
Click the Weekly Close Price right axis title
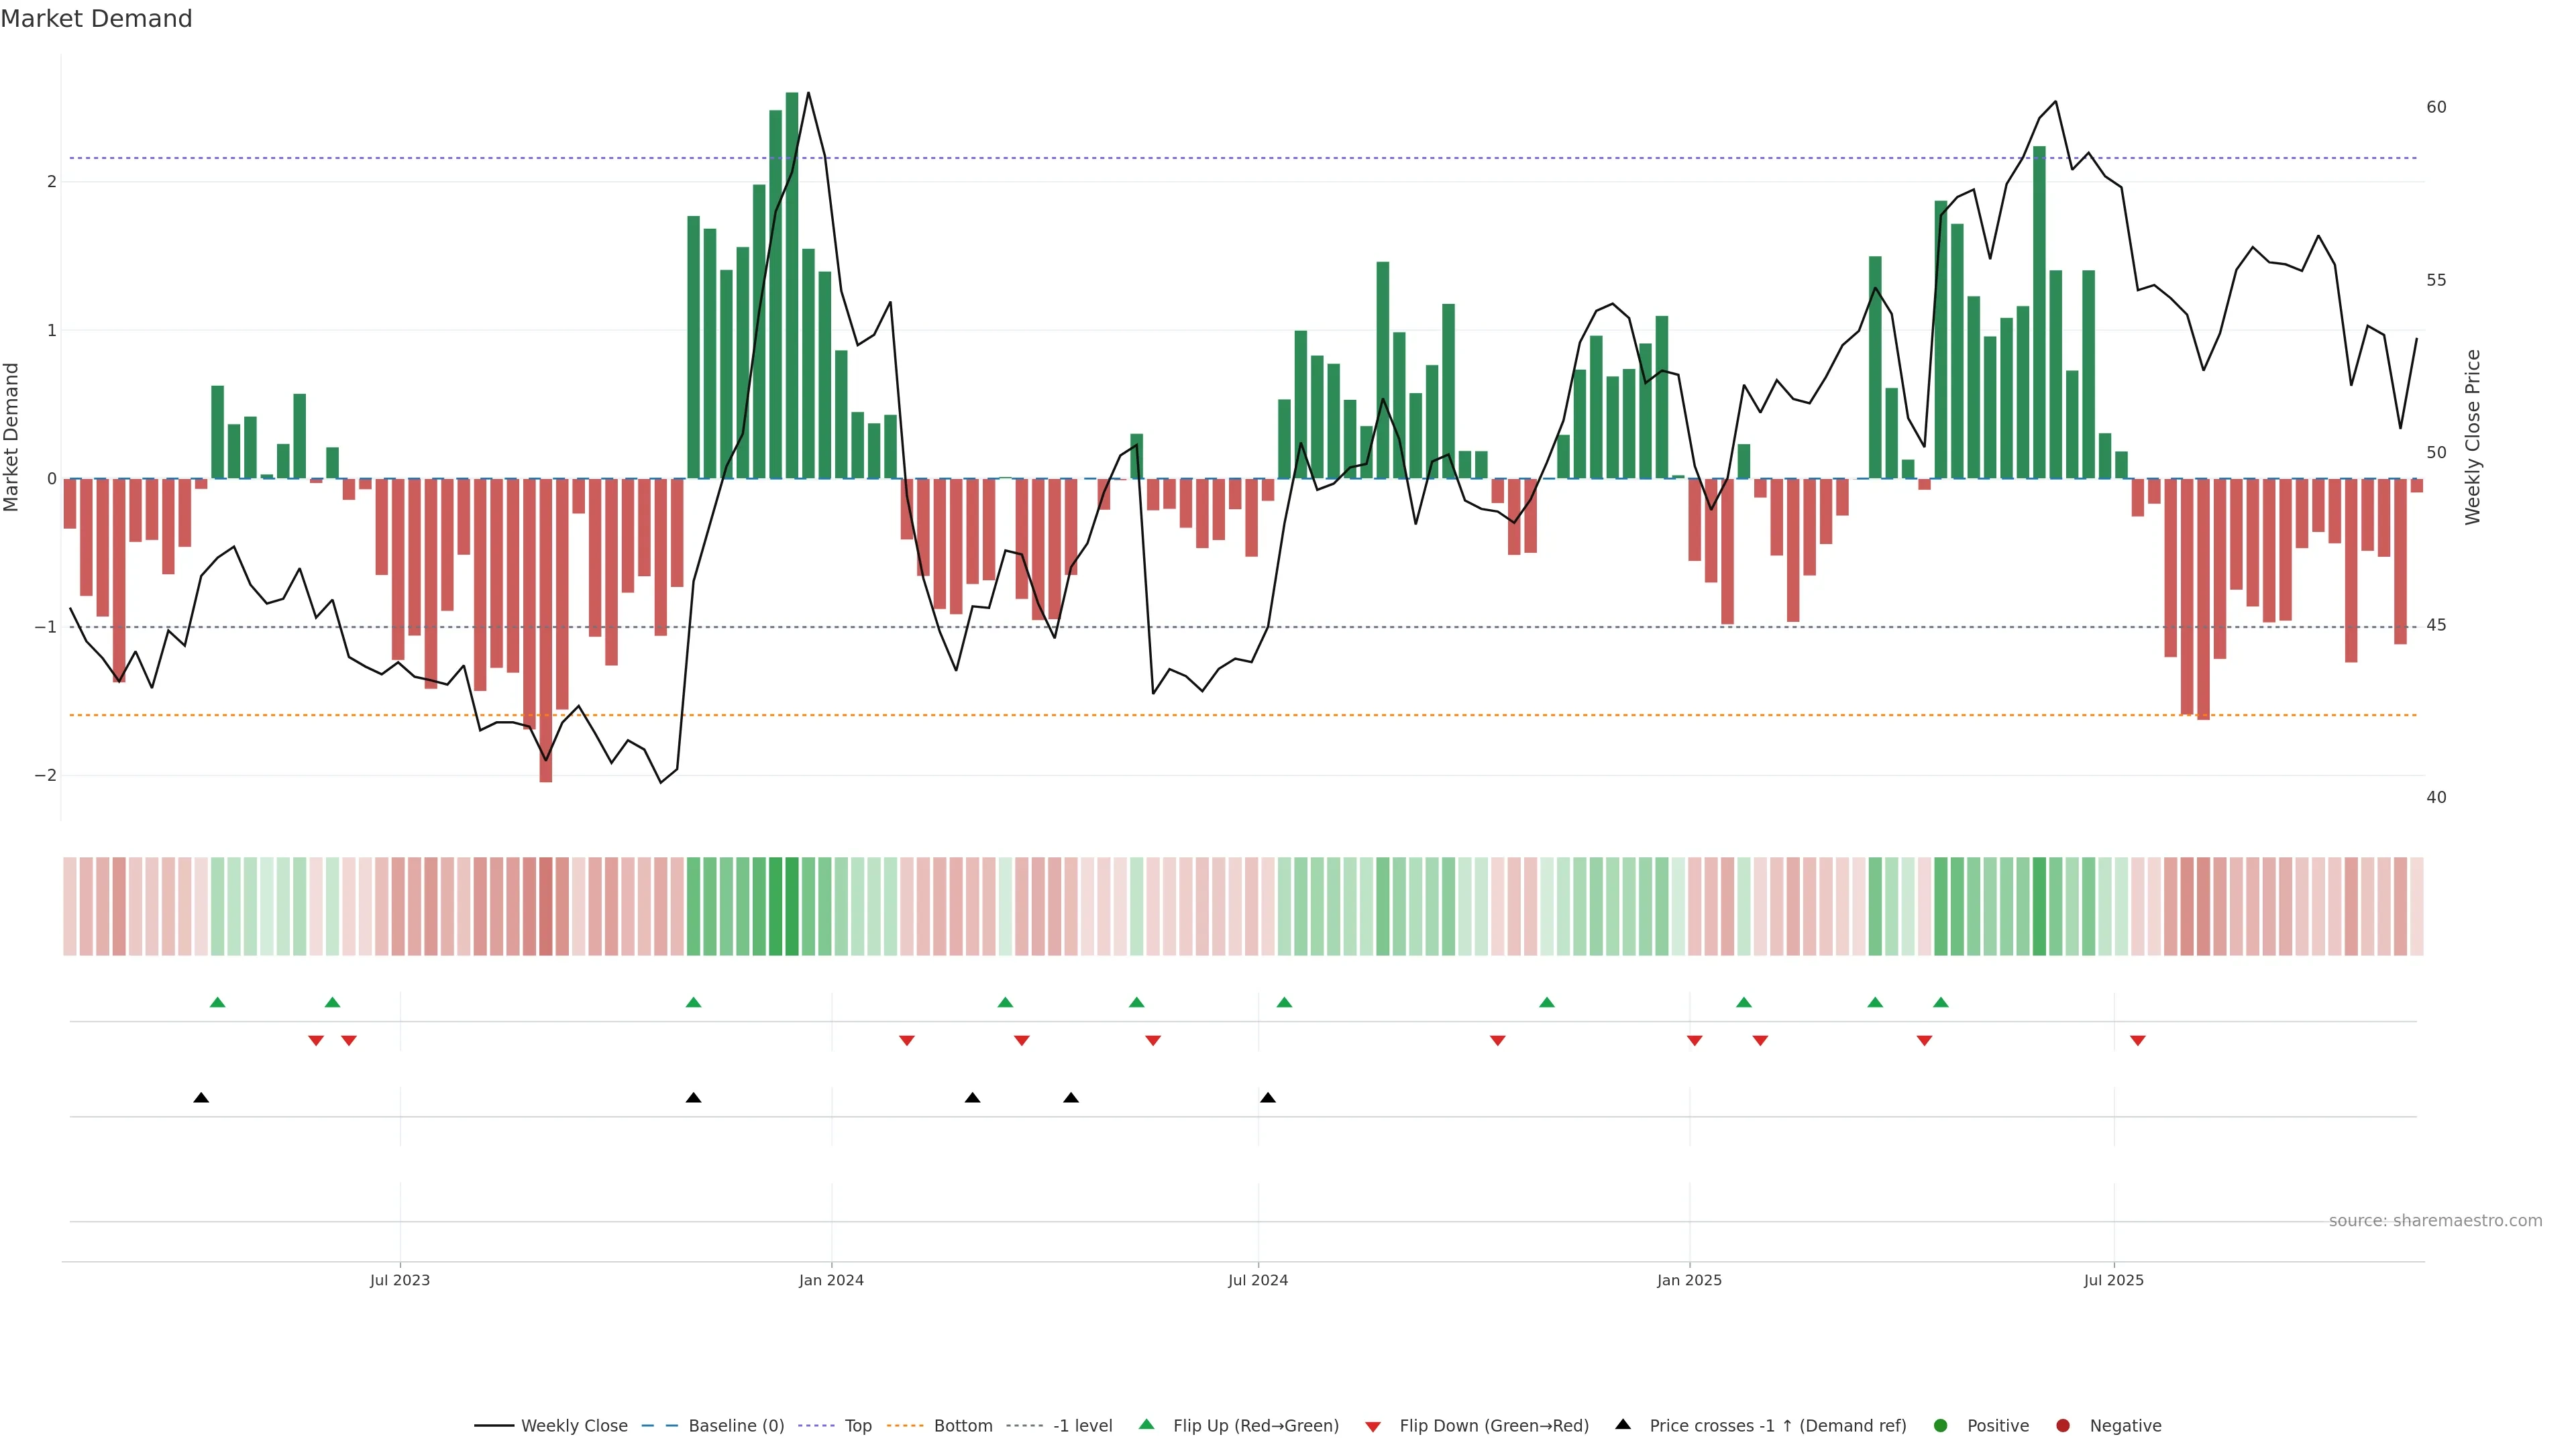(2473, 437)
